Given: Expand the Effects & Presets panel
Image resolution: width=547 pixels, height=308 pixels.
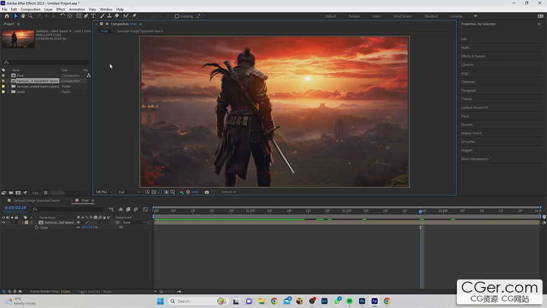Looking at the screenshot, I should pos(473,56).
